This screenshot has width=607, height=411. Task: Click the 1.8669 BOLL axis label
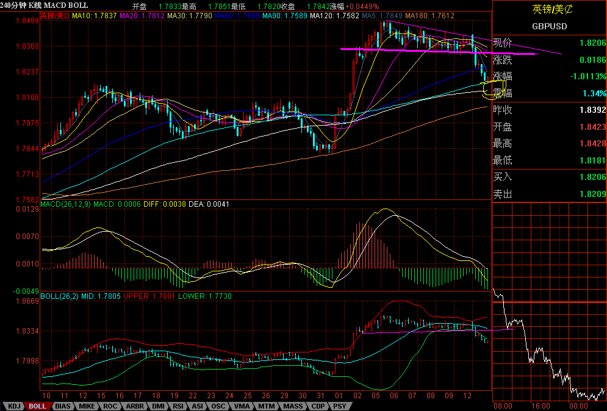click(27, 301)
